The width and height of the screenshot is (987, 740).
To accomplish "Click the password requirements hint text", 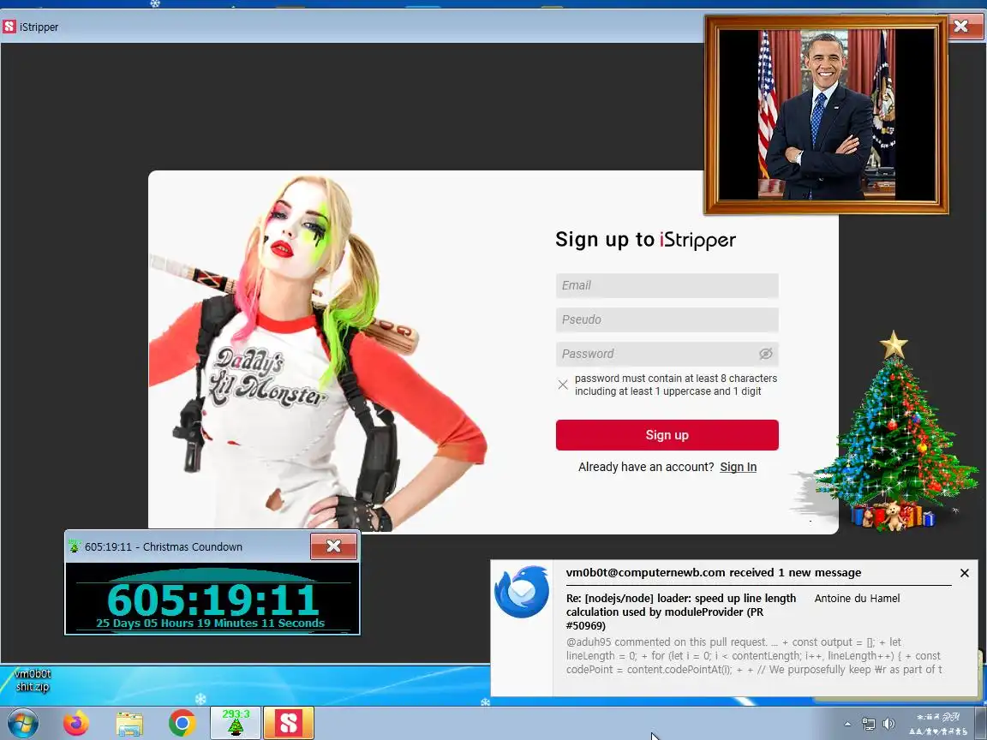I will (x=675, y=385).
